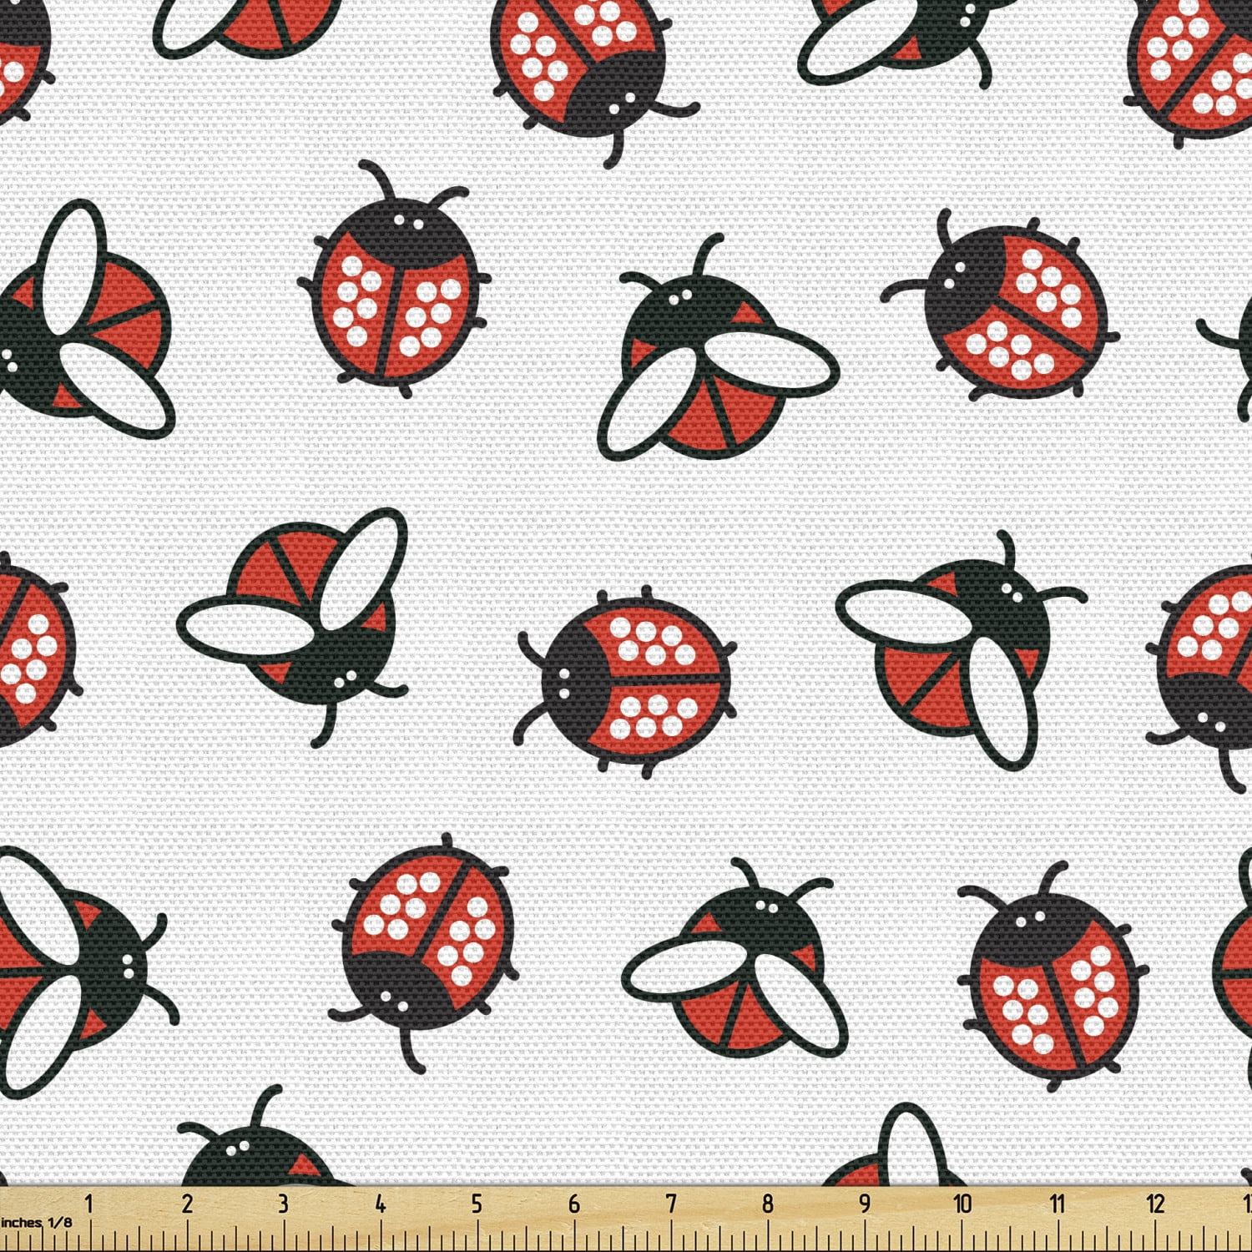Select the number 3 on the ruler

283,1204
